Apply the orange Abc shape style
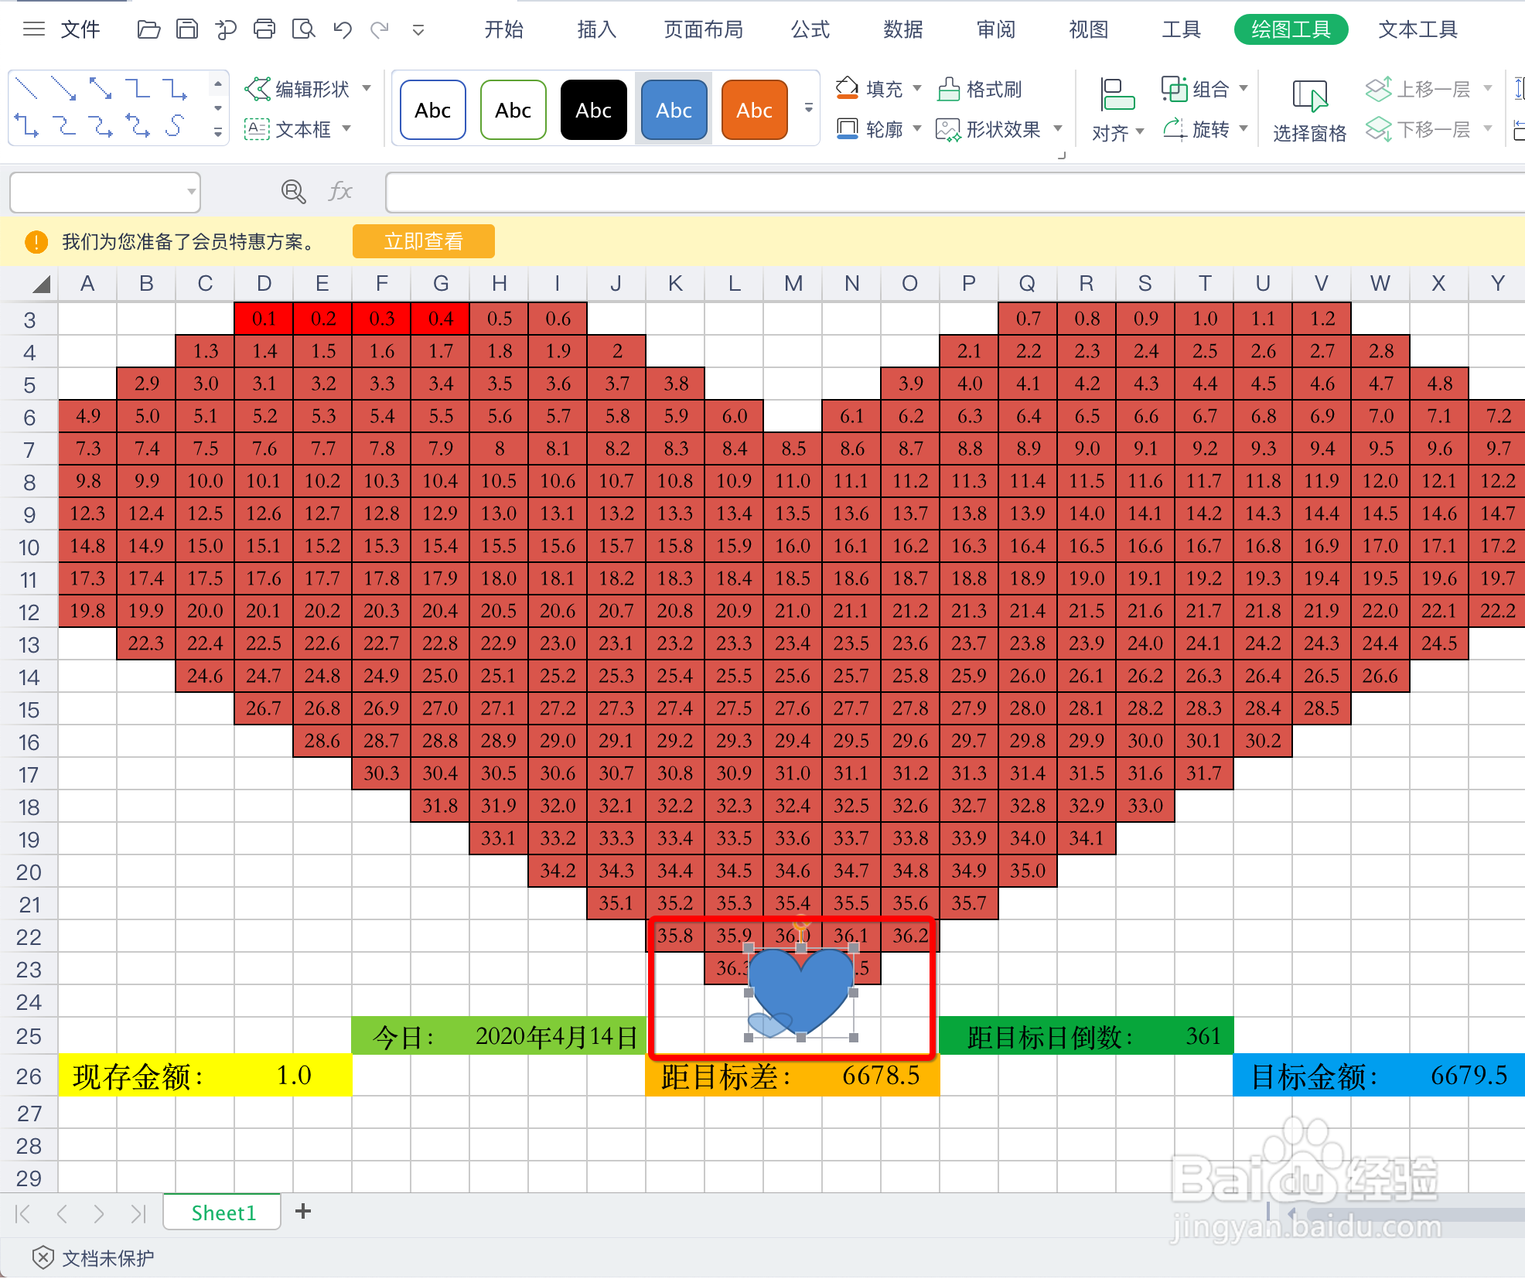This screenshot has height=1279, width=1525. point(754,110)
